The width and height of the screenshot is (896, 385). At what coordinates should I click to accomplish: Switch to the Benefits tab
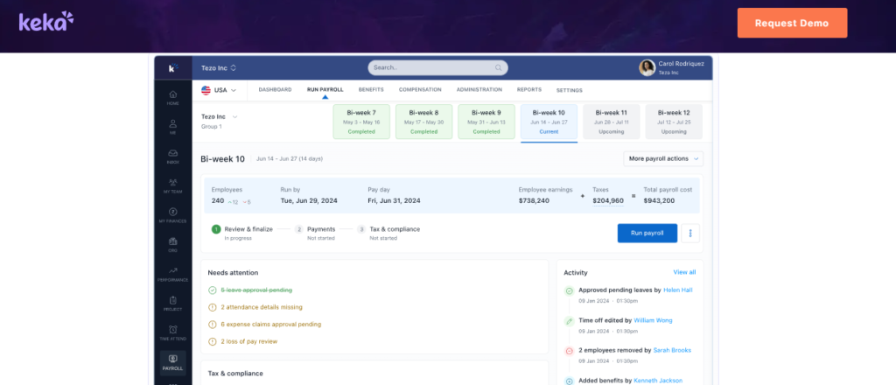(371, 89)
